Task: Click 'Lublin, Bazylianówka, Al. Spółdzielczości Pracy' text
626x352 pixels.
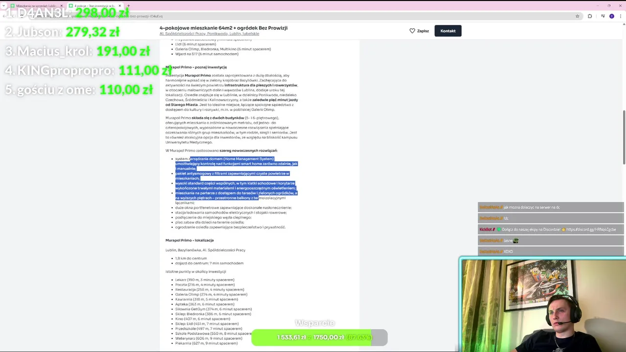Action: [205, 250]
